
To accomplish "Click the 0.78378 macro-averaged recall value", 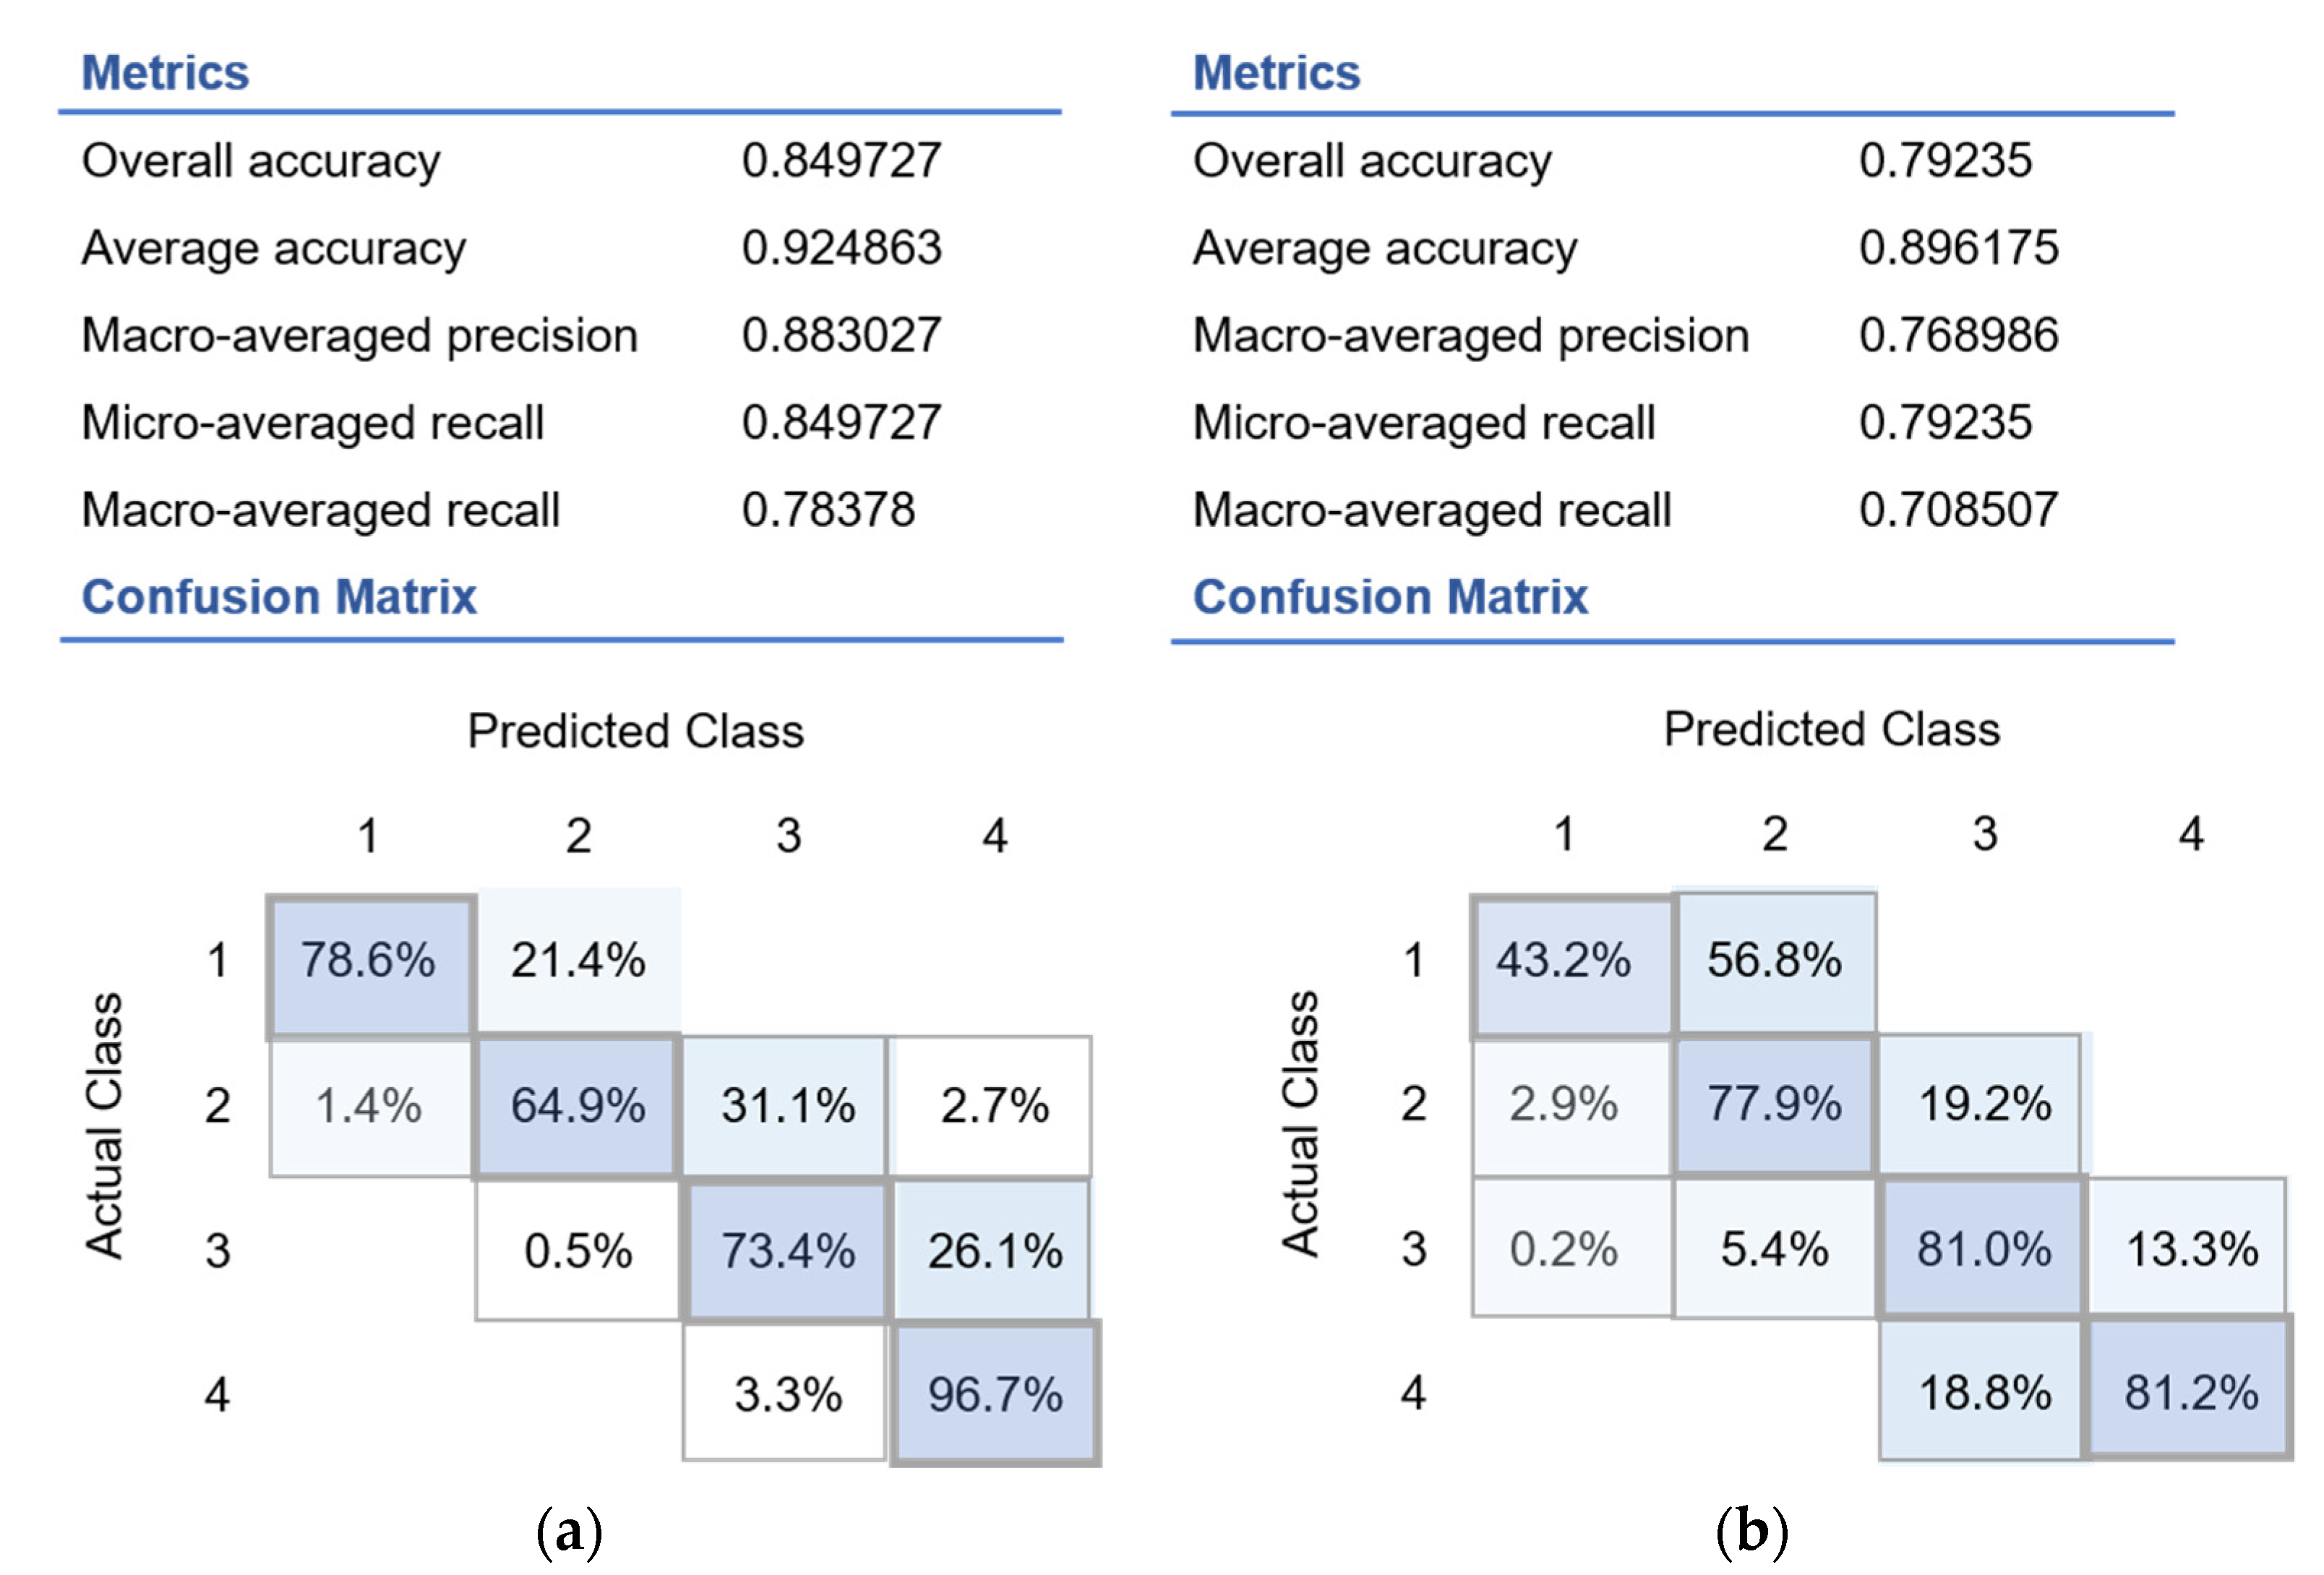I will click(x=828, y=510).
